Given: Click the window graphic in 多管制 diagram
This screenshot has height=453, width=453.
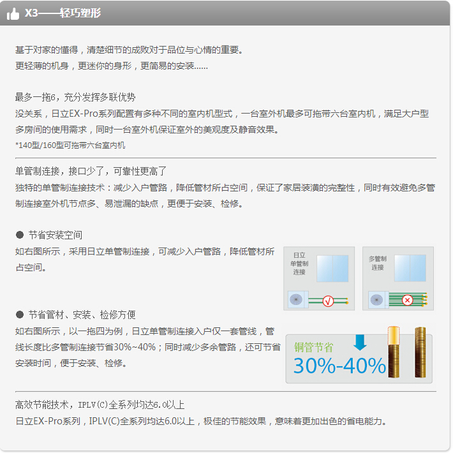Looking at the screenshot, I should coord(410,268).
